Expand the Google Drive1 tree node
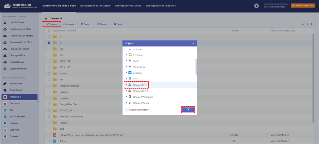Screen dimensions: 319x144 (127, 91)
